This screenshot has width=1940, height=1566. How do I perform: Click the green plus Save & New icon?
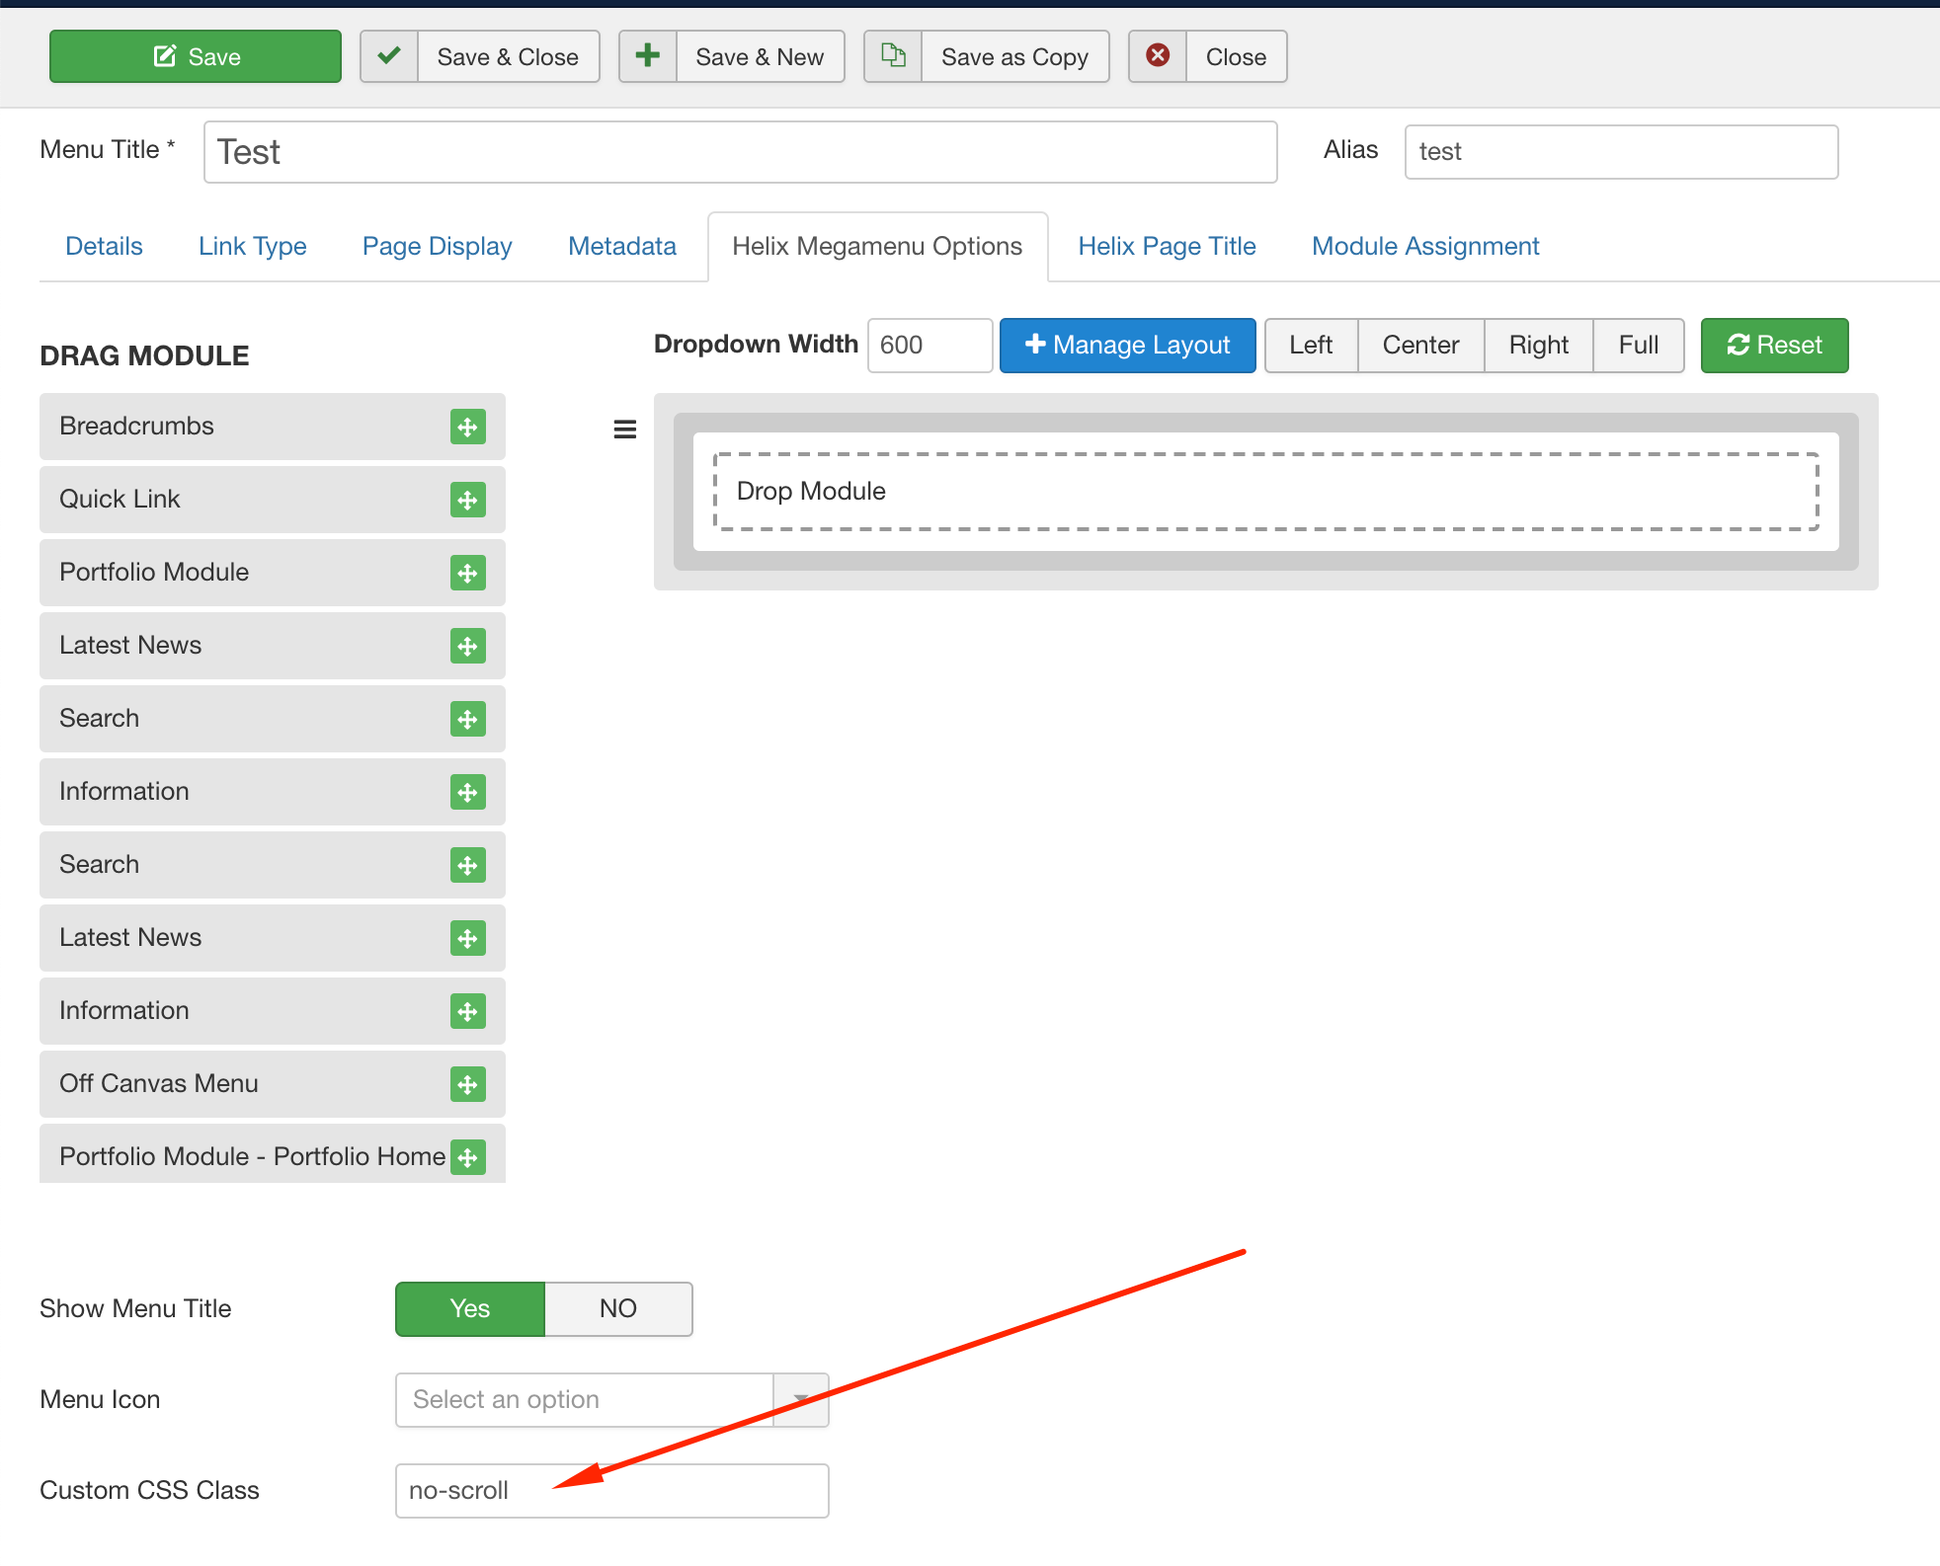coord(647,56)
